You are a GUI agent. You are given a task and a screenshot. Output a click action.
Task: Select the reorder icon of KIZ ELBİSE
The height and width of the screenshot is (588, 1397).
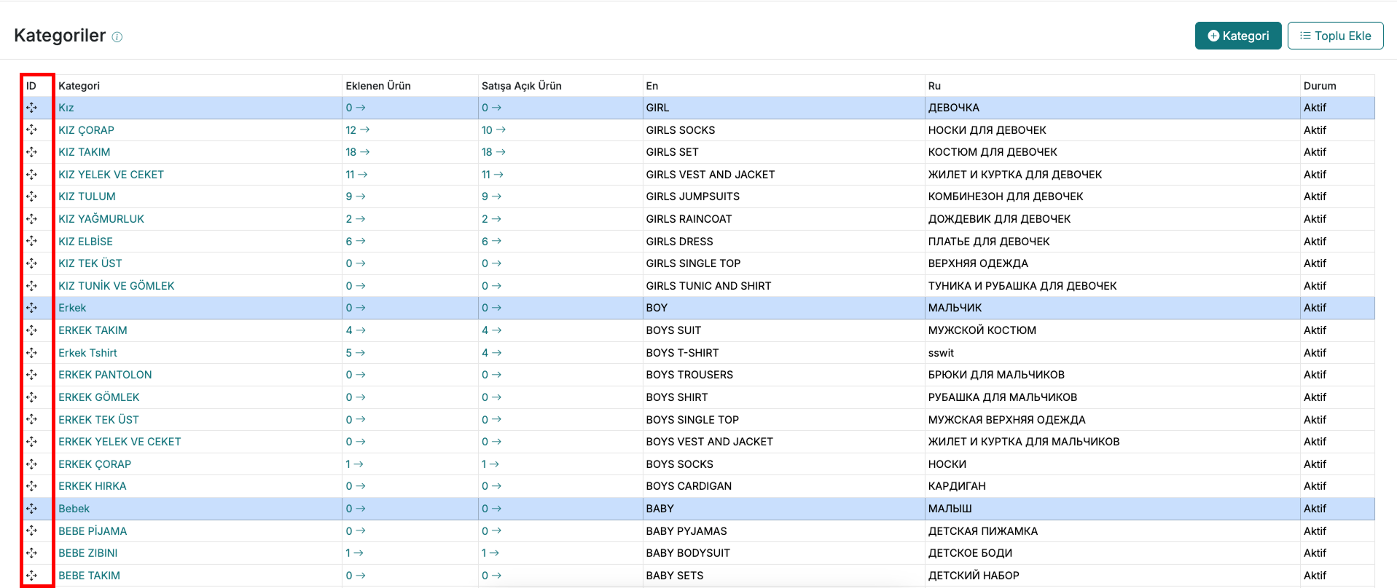click(32, 241)
